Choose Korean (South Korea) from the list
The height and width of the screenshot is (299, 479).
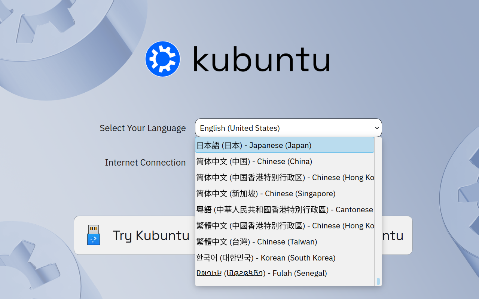pos(284,258)
